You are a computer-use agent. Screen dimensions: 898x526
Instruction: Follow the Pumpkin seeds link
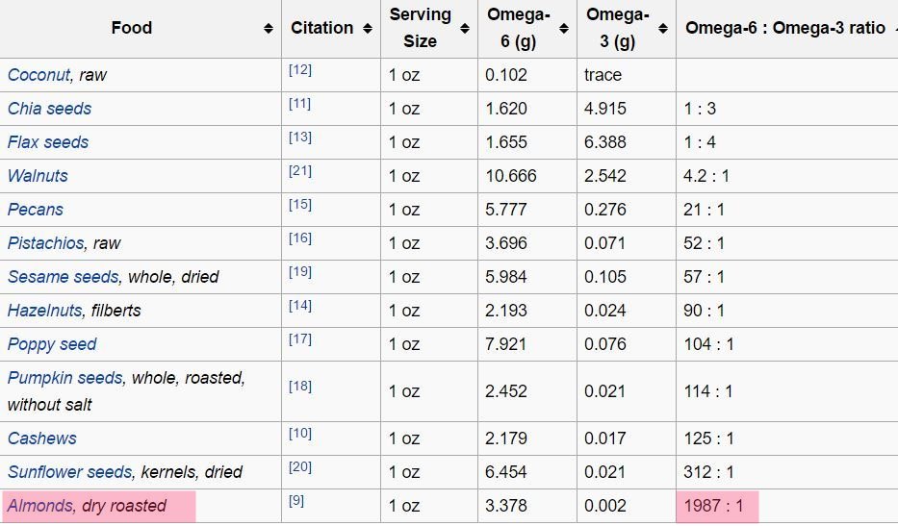[65, 378]
